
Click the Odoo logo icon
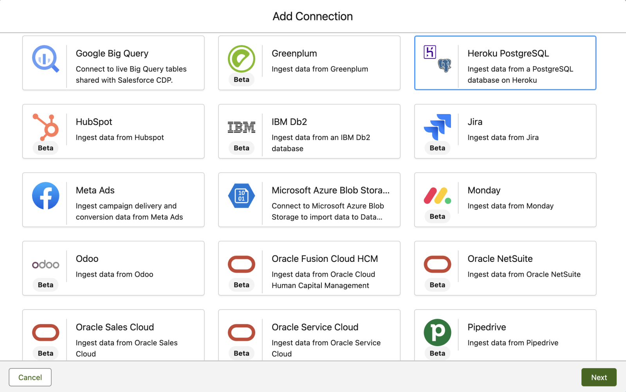point(45,265)
